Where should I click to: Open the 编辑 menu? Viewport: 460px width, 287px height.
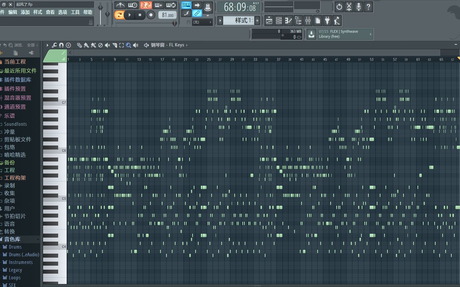pos(13,12)
